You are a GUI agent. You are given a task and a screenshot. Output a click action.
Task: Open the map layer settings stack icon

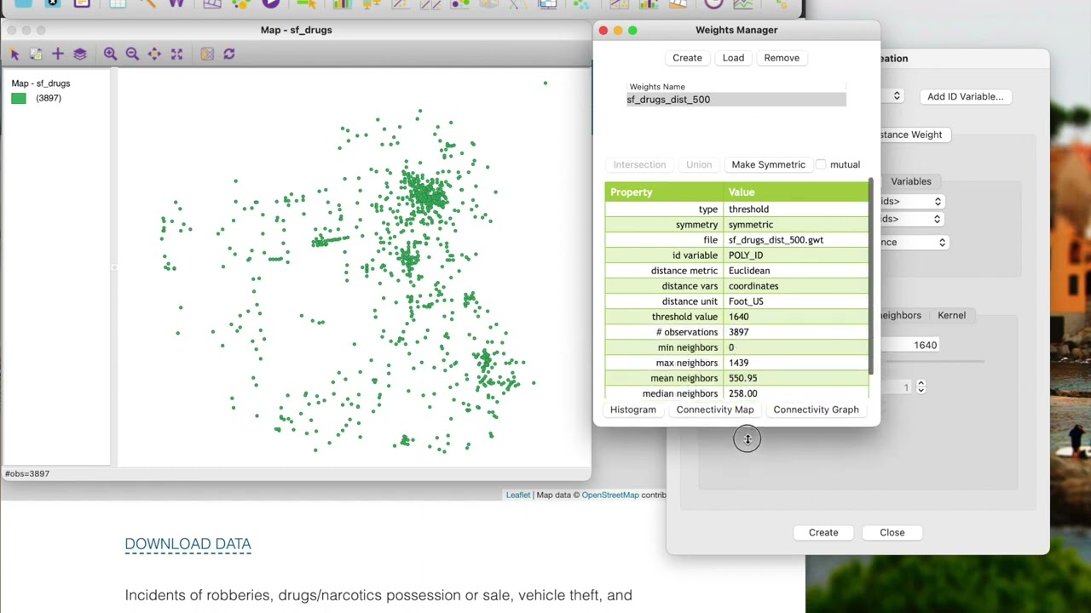(x=80, y=54)
